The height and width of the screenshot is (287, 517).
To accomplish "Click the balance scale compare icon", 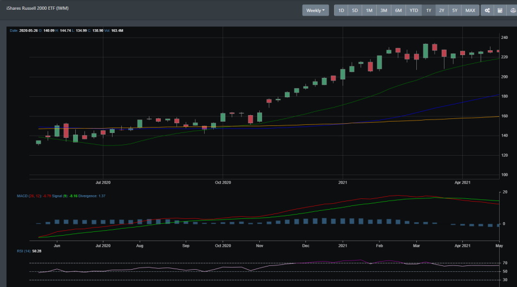I will tap(512, 10).
